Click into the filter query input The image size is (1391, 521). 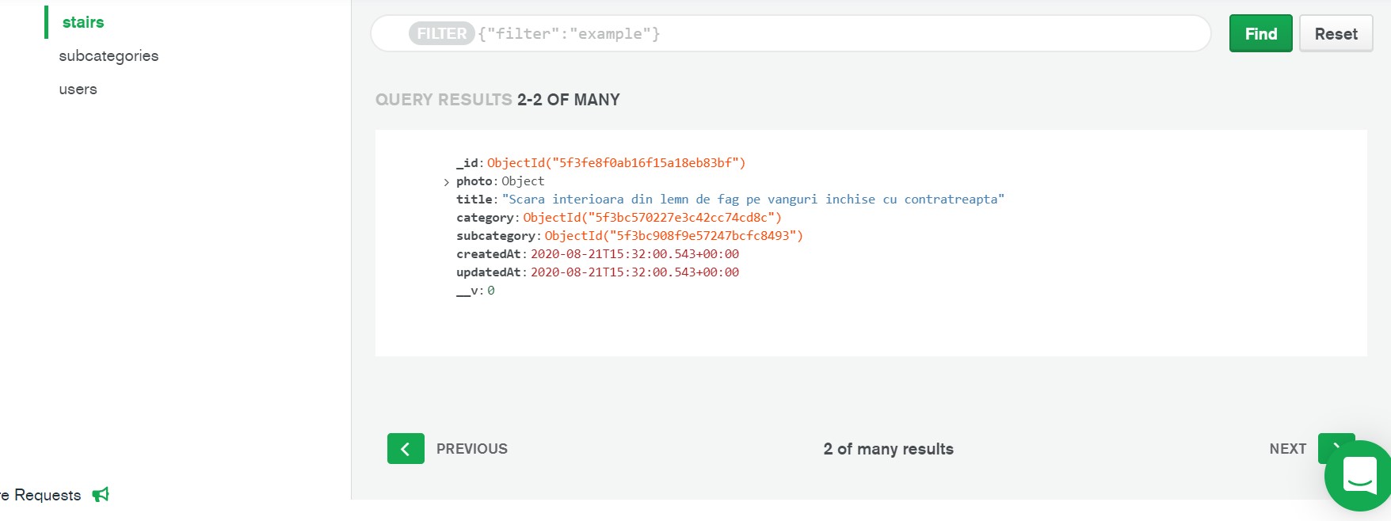tap(871, 34)
